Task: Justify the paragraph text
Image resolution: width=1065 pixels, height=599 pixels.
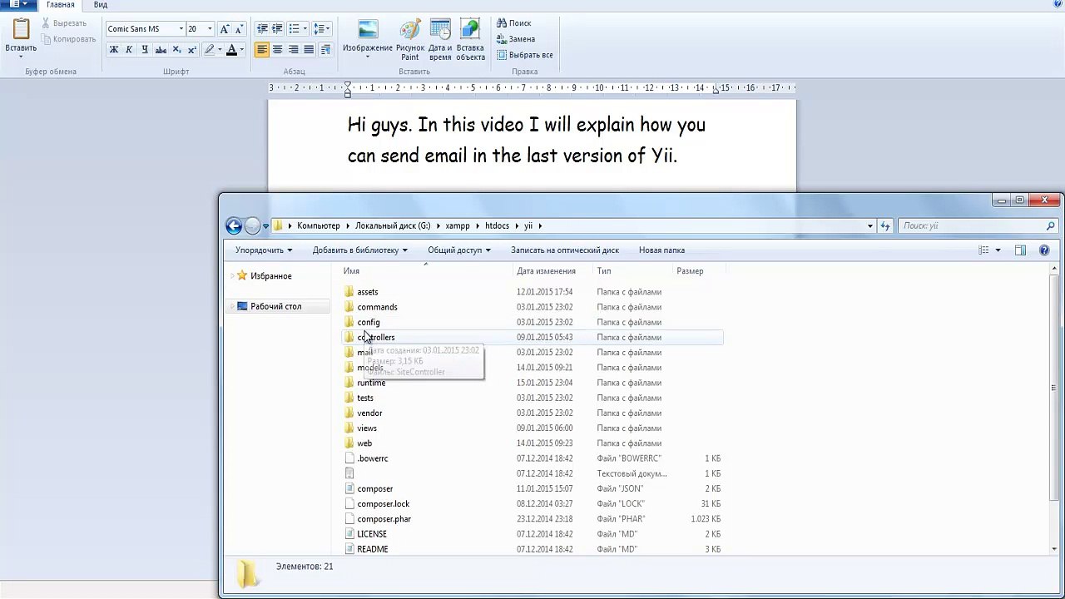Action: coord(309,50)
